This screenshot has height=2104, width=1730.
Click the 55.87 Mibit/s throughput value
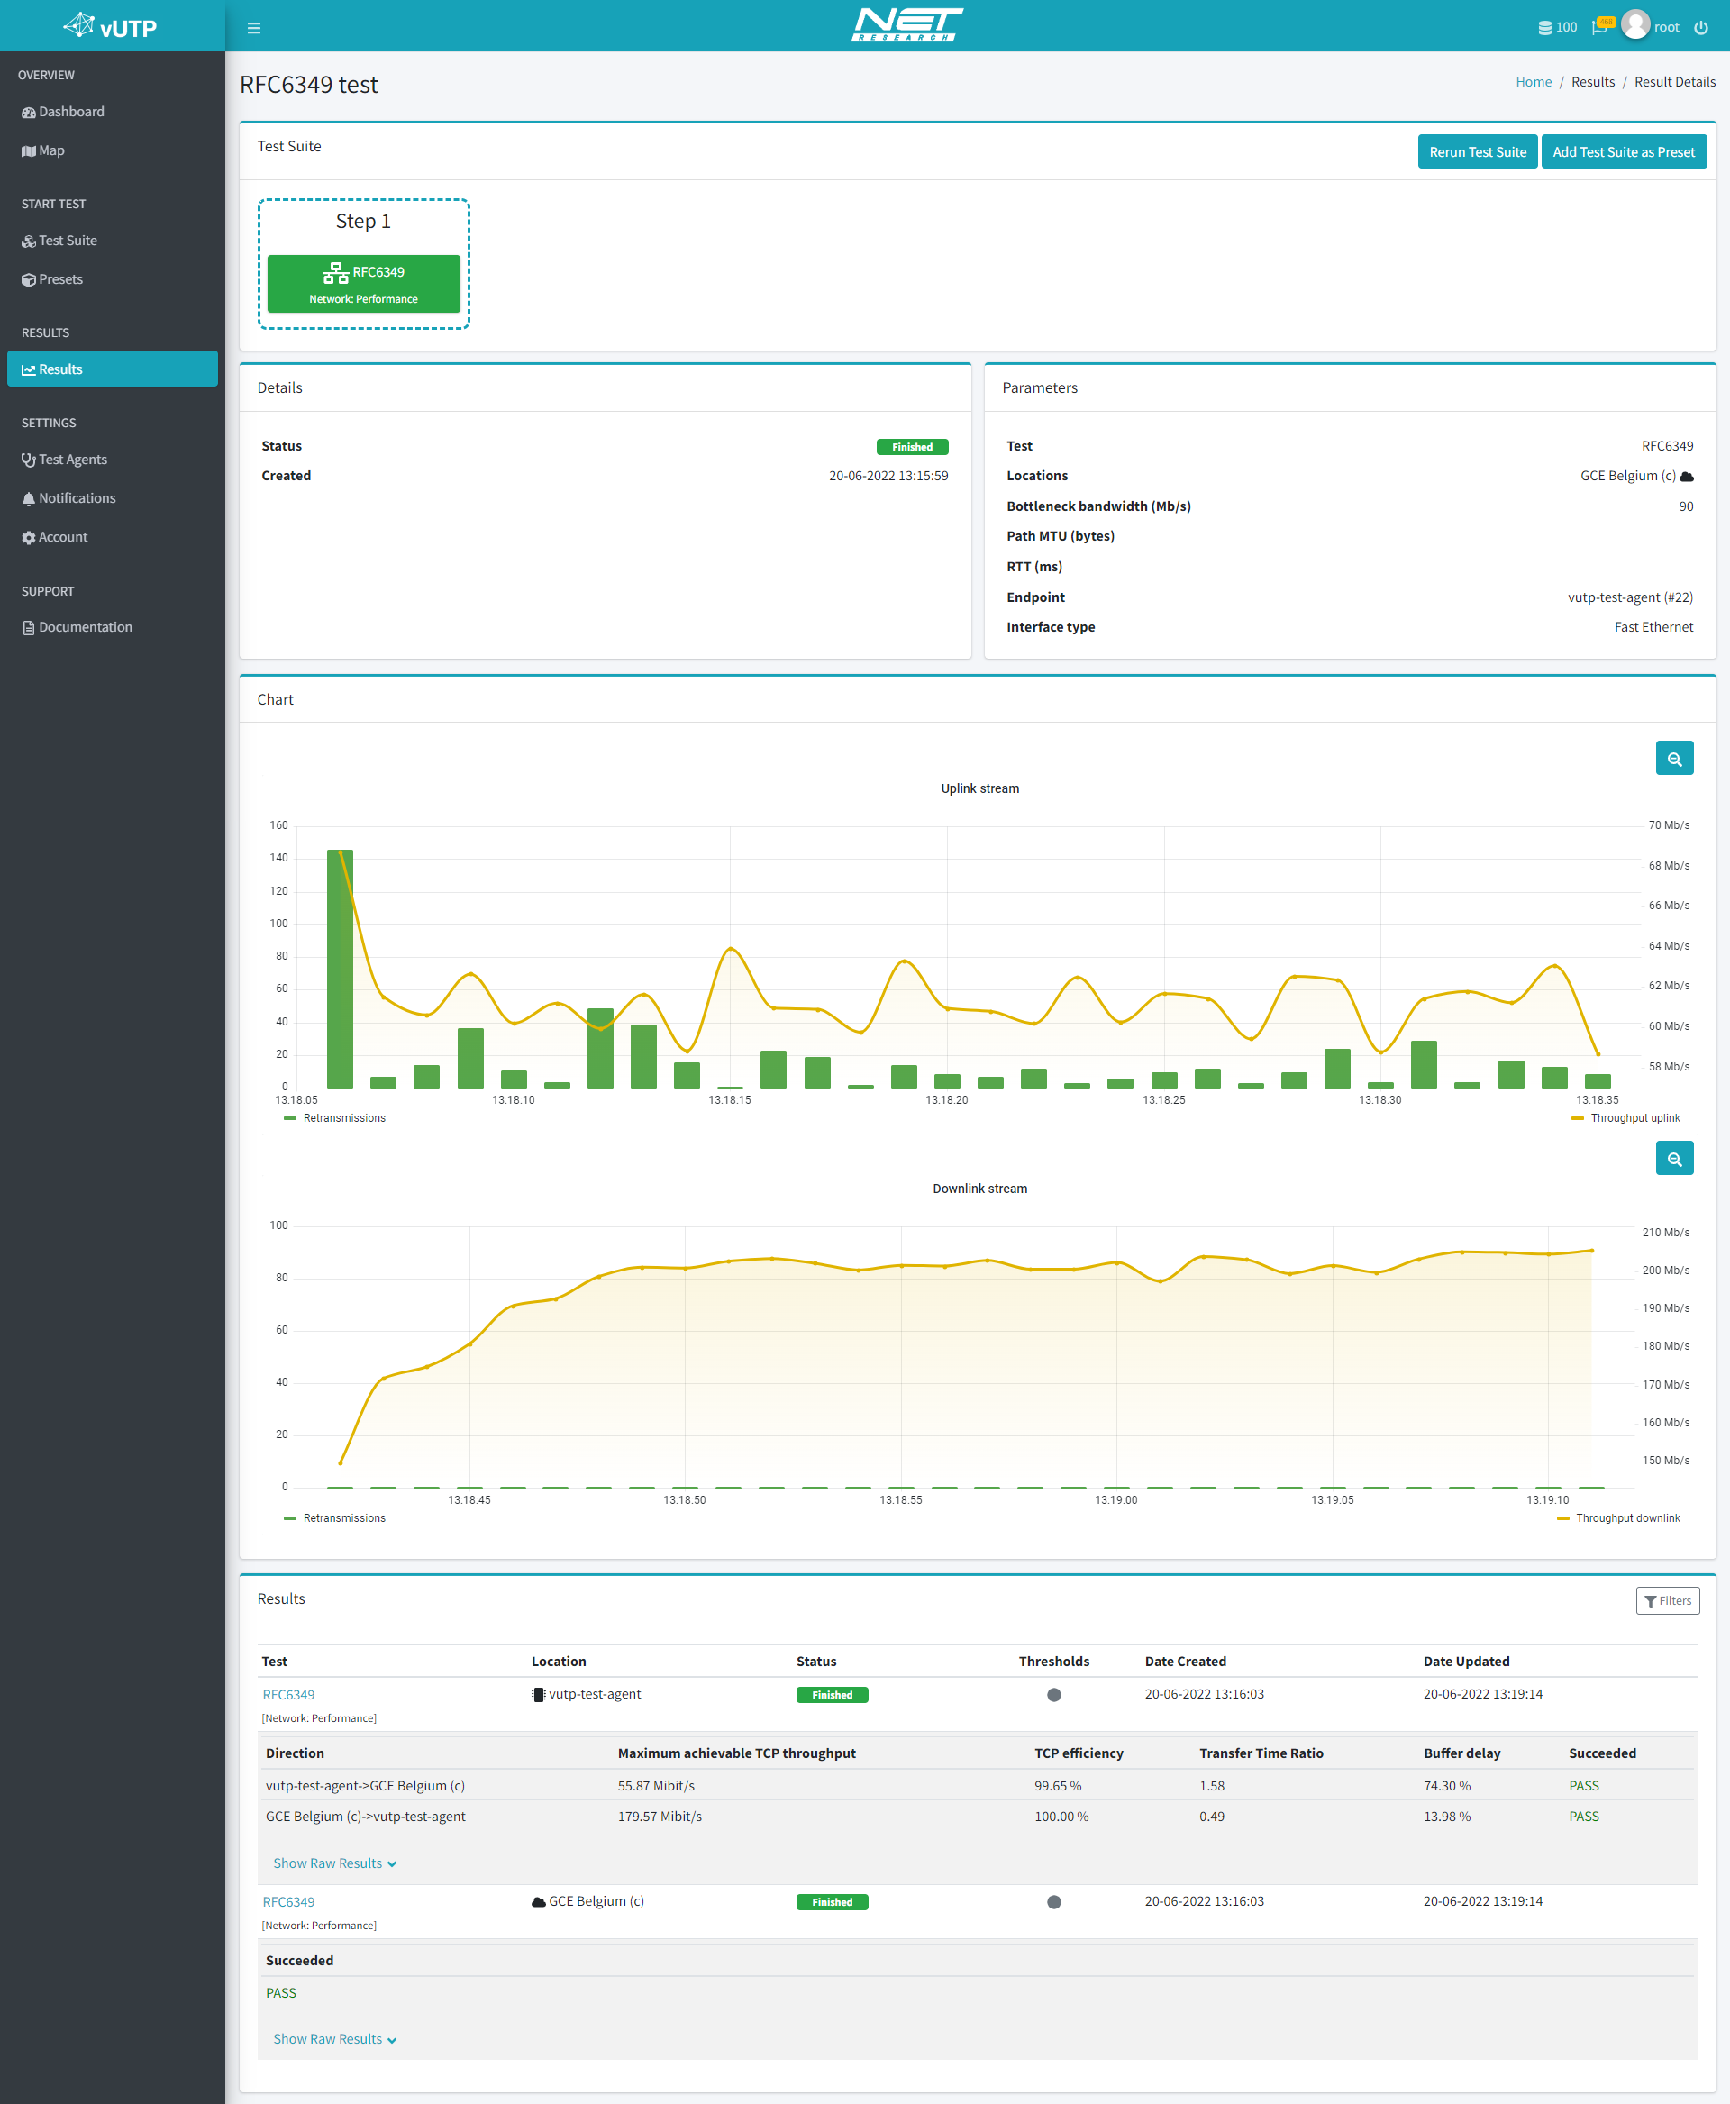[656, 1786]
